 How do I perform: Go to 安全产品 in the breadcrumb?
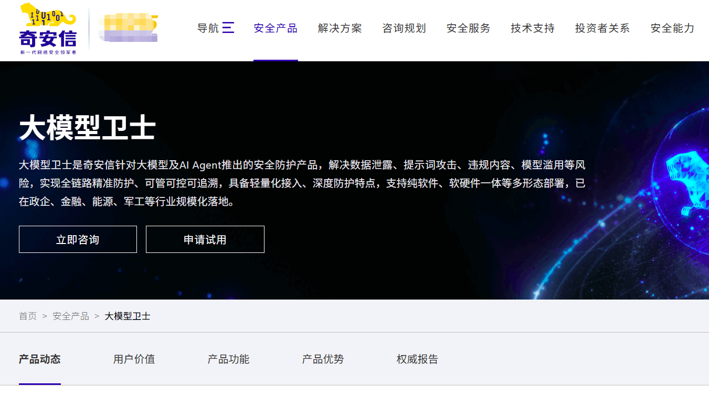[x=71, y=316]
